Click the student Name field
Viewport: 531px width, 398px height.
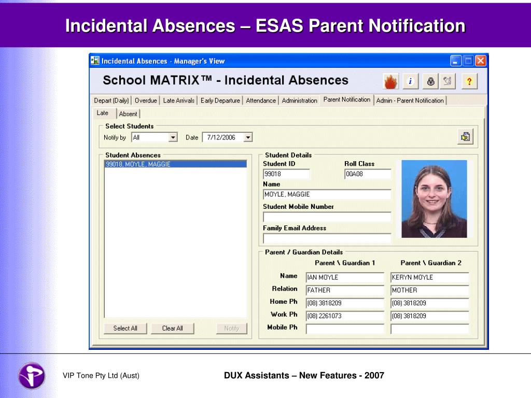327,194
